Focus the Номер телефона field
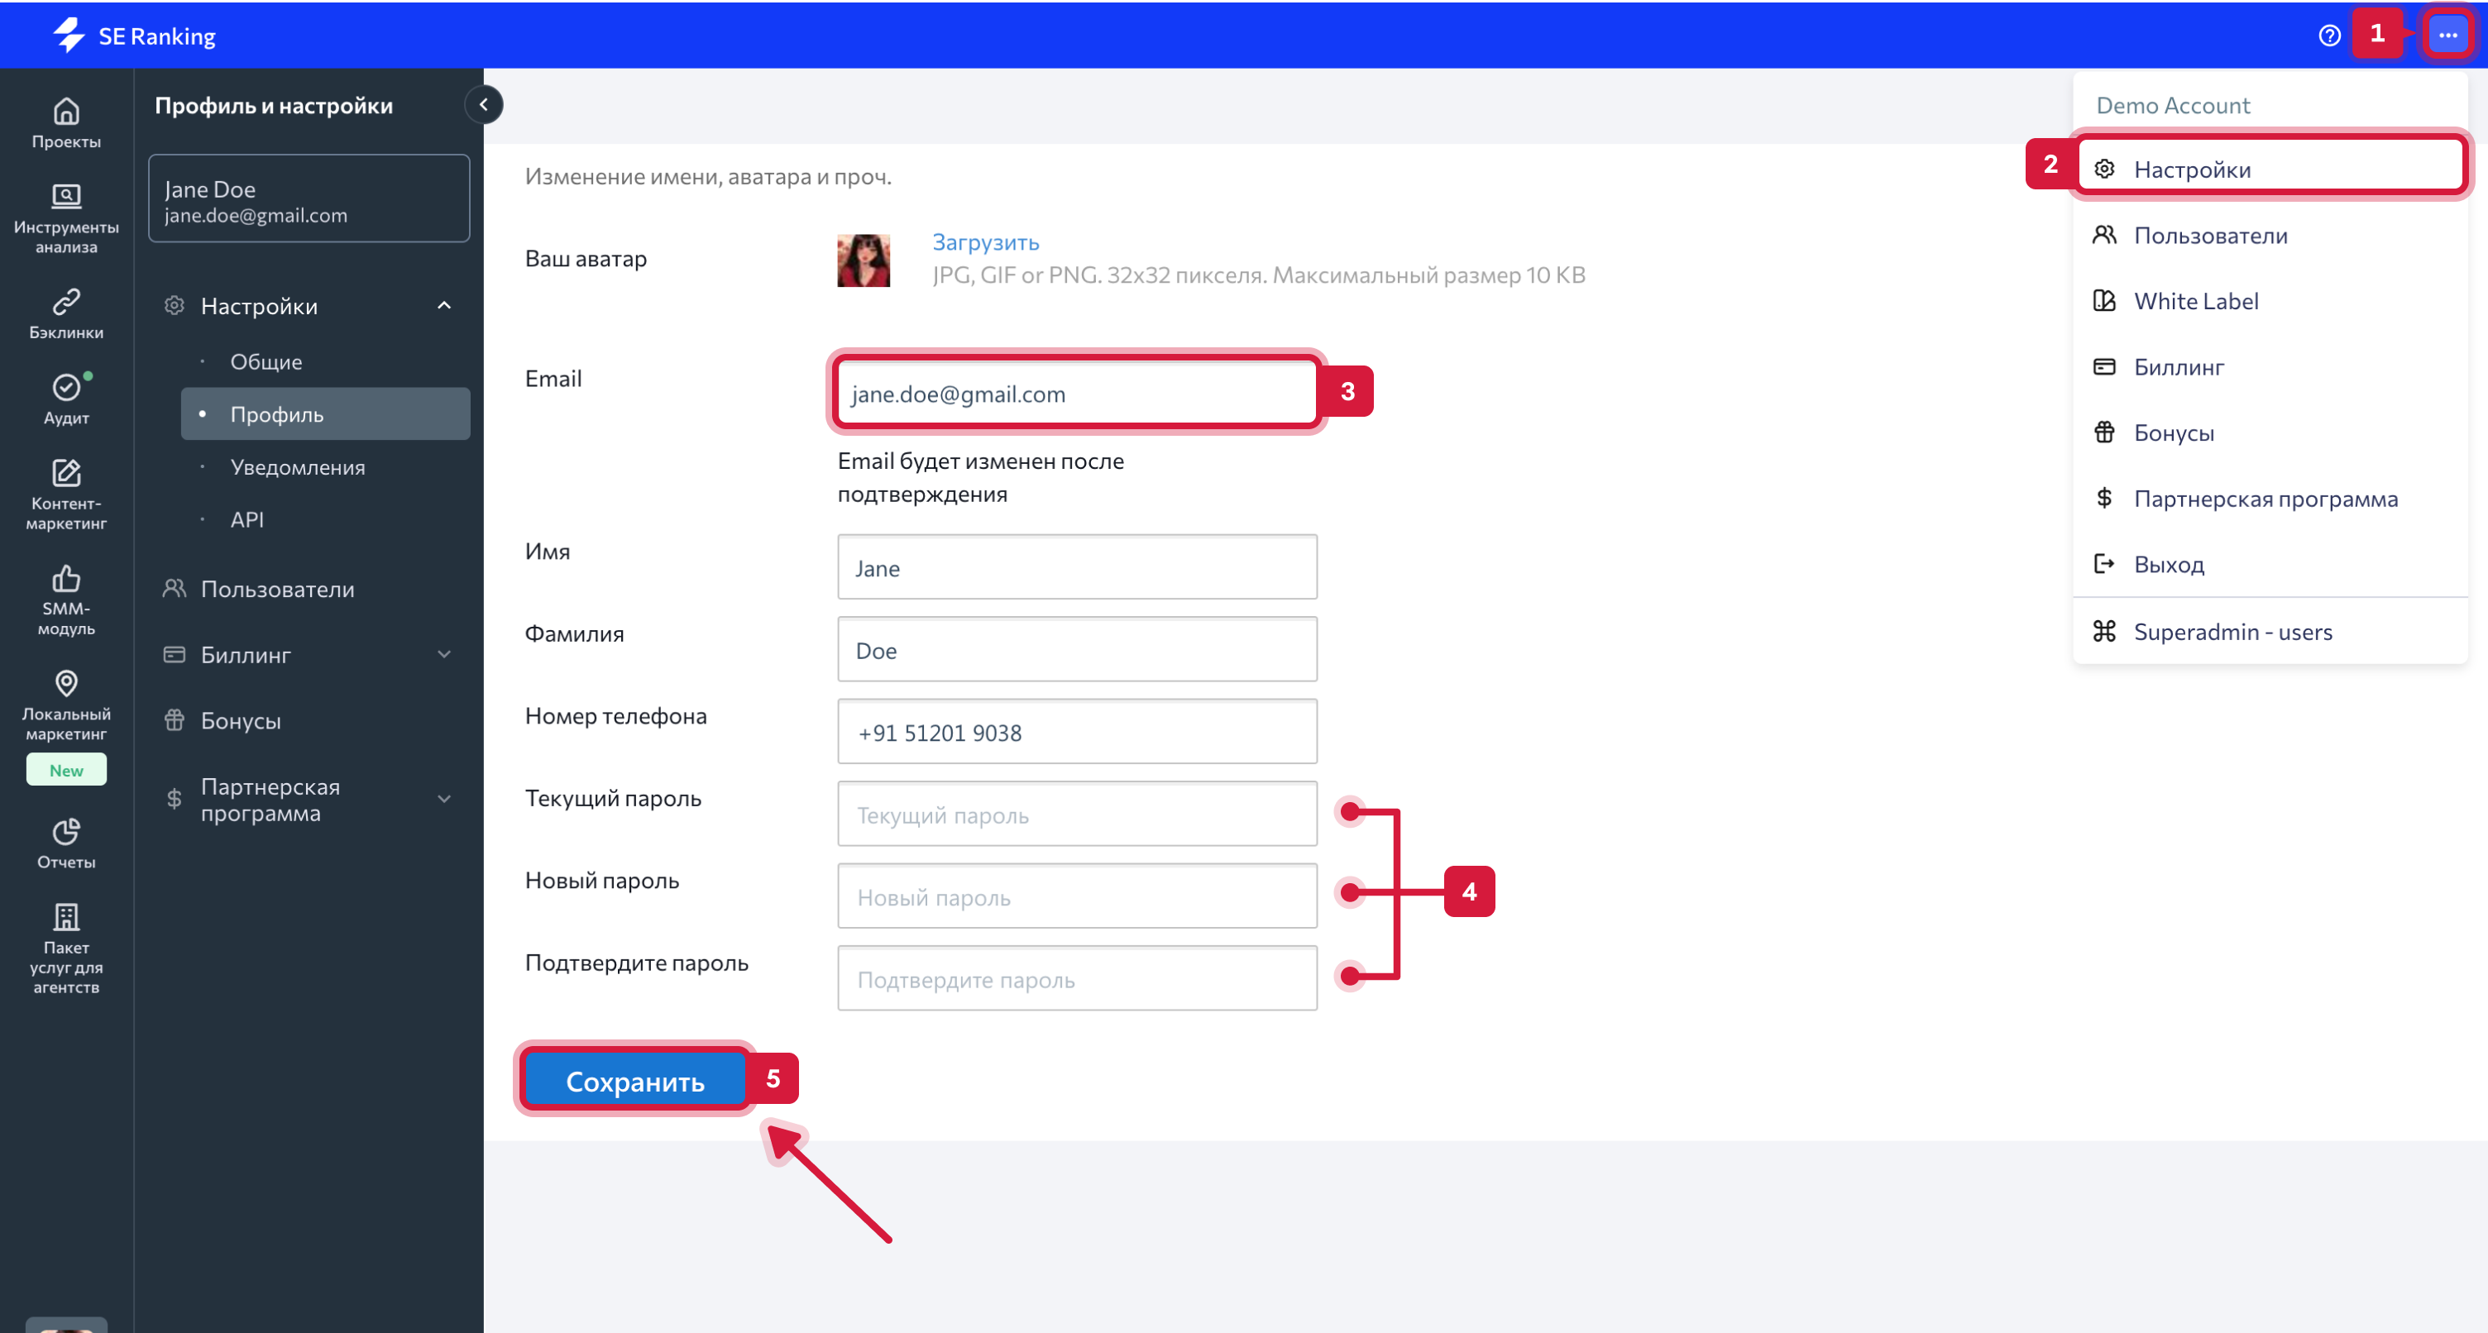2488x1333 pixels. point(1077,731)
